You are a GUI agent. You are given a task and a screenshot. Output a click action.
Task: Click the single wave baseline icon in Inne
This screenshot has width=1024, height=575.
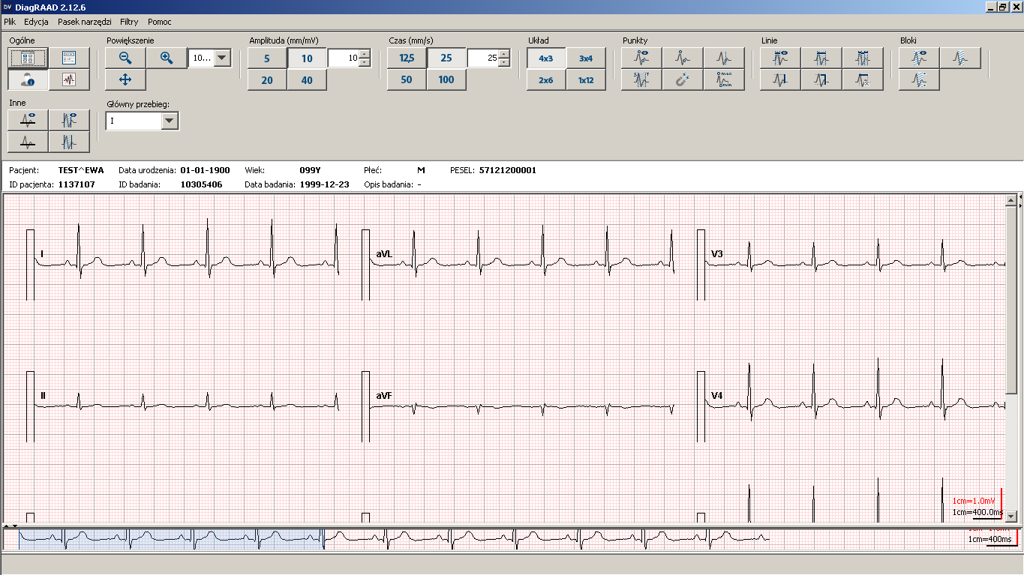pos(29,142)
